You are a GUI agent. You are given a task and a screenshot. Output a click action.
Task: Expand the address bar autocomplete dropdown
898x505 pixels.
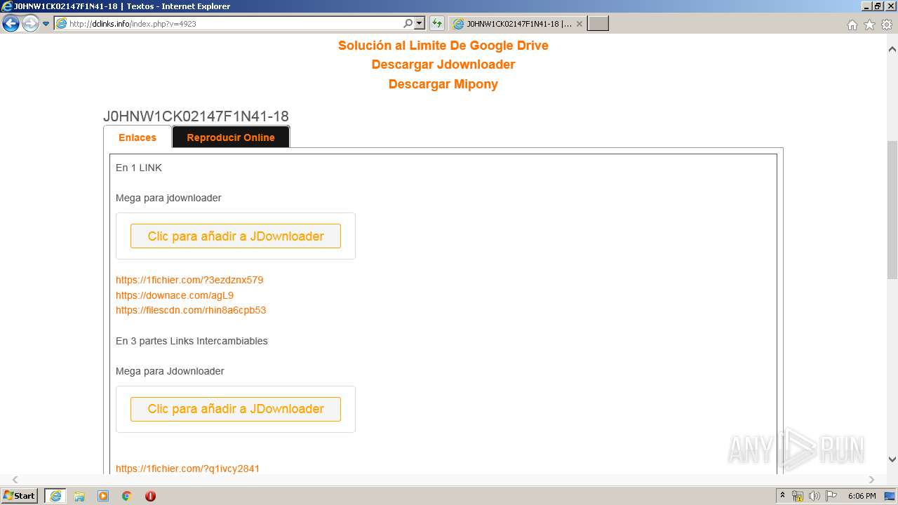pos(420,23)
